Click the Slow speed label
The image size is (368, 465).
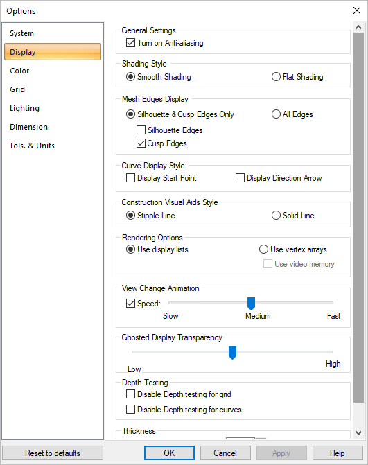pos(170,316)
